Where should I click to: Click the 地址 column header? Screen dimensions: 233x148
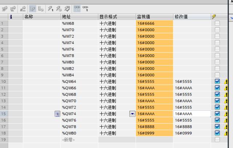click(x=79, y=17)
